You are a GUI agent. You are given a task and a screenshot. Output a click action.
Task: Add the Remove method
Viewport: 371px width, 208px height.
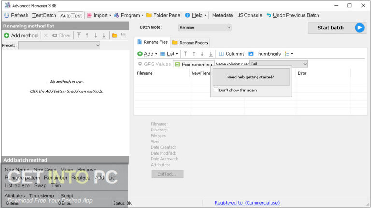coord(87,169)
